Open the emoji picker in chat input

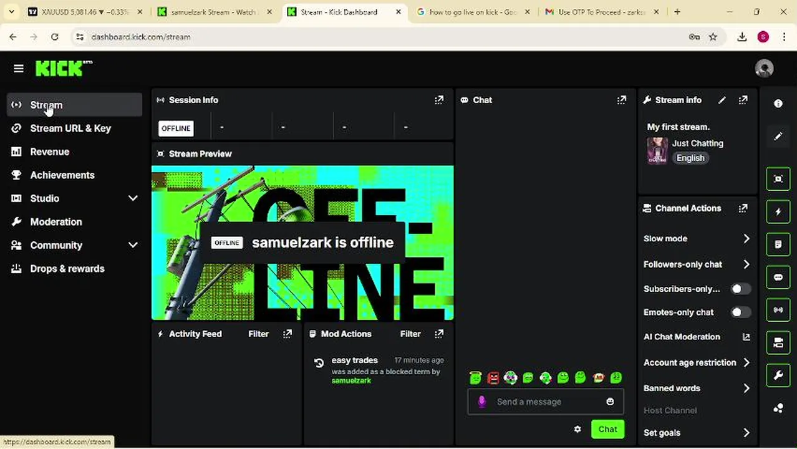[610, 402]
